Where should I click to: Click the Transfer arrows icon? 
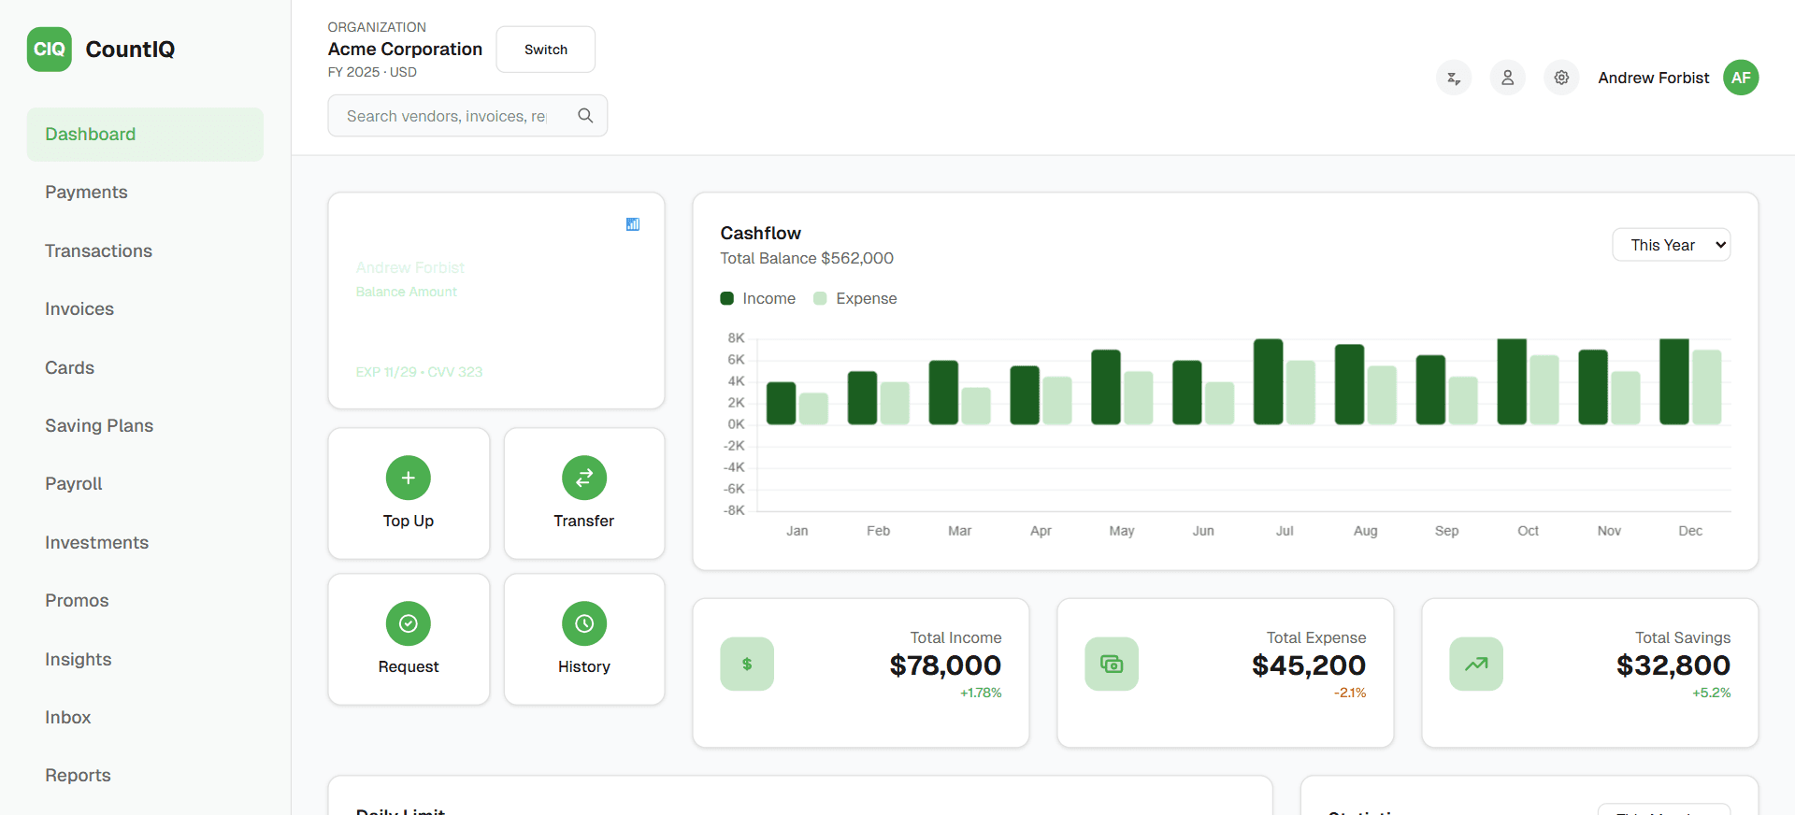tap(584, 478)
